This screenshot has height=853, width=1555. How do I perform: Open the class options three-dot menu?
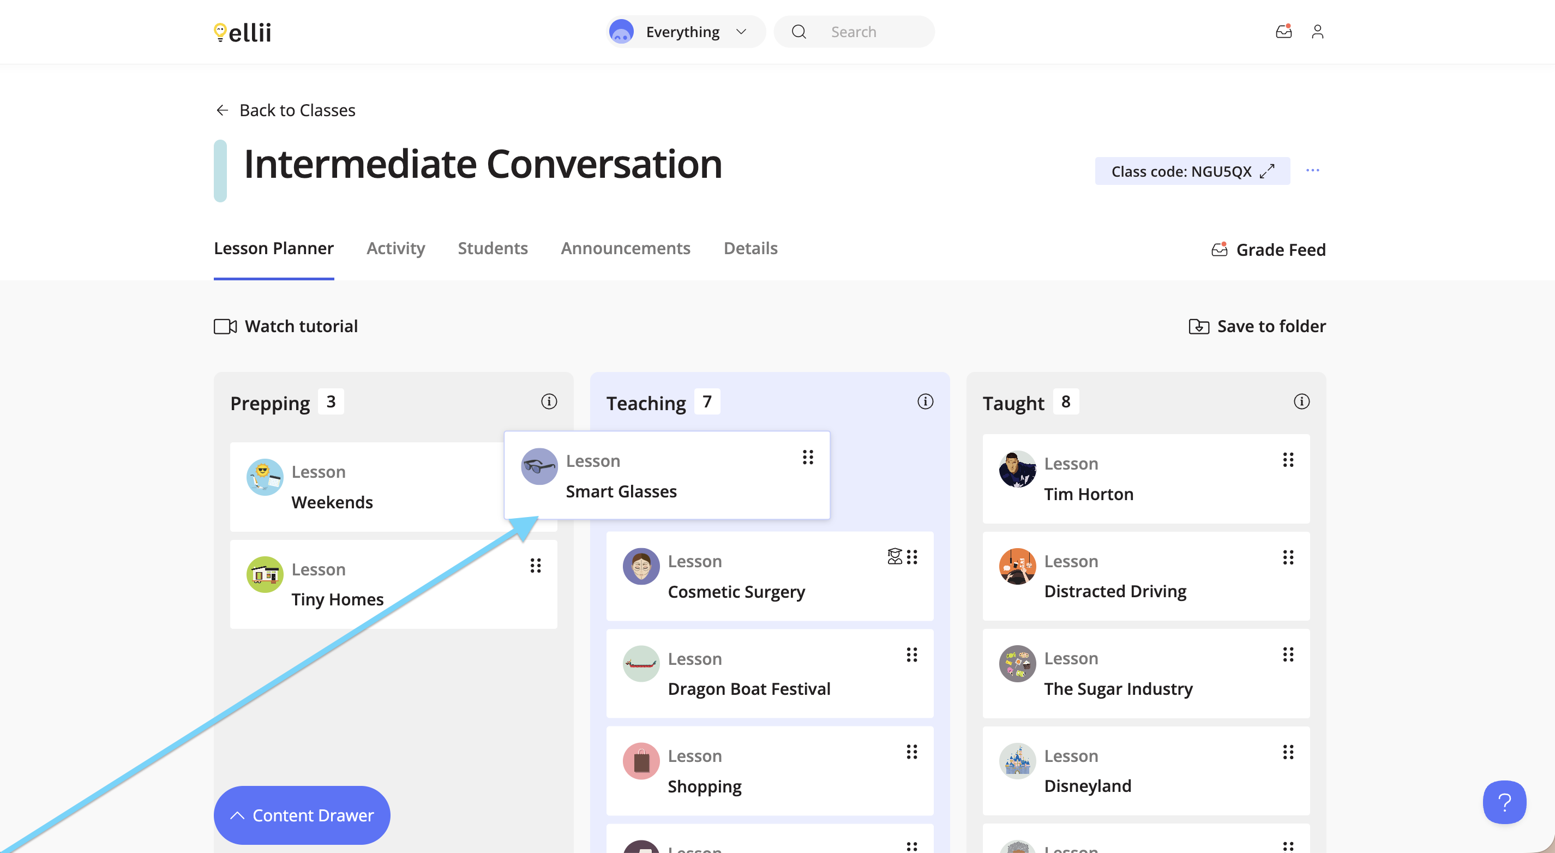tap(1312, 171)
